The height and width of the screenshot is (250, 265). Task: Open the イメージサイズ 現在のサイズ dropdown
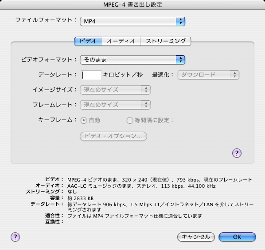[115, 90]
